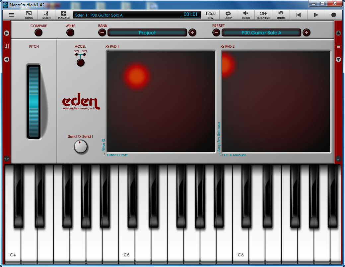Click the glowing dot in XY Pad 2

(228, 65)
